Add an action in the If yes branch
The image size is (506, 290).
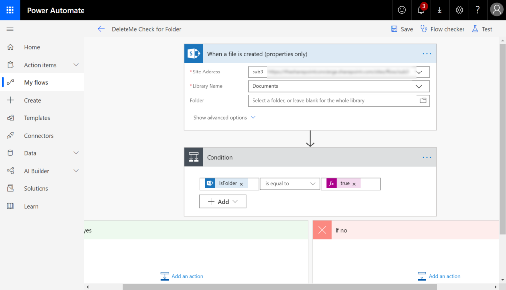[x=182, y=276]
